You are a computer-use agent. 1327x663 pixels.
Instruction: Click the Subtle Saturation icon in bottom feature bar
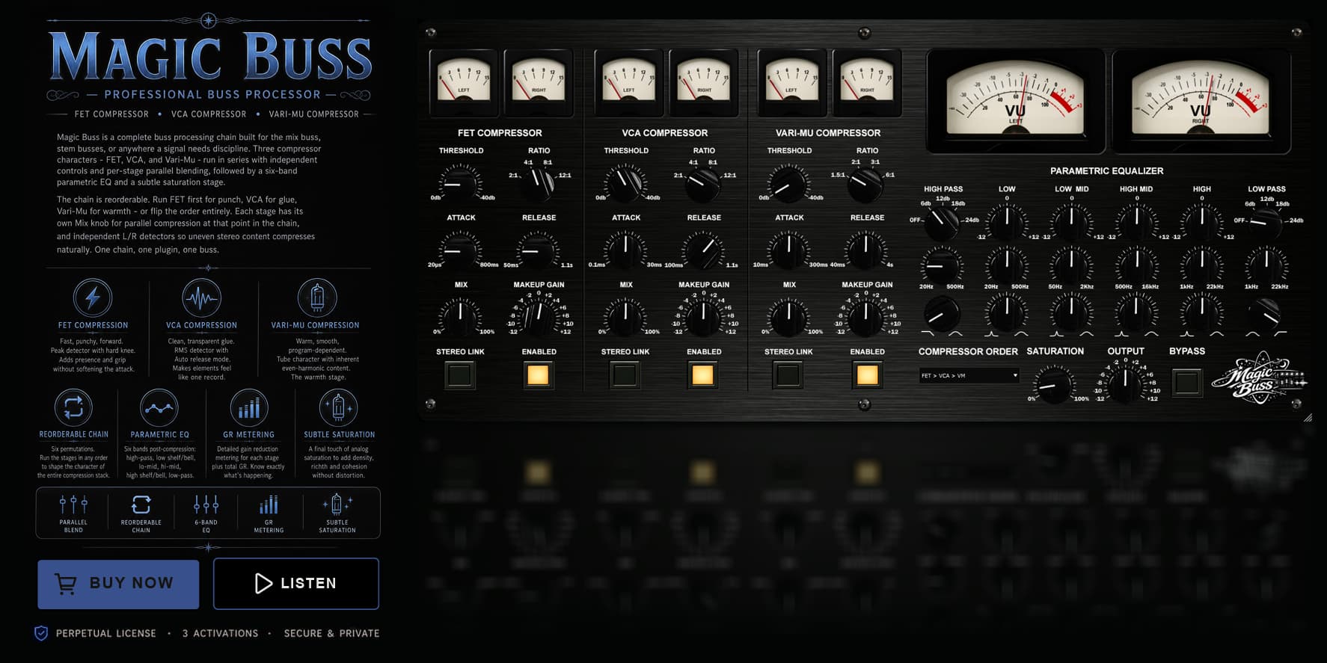tap(337, 505)
